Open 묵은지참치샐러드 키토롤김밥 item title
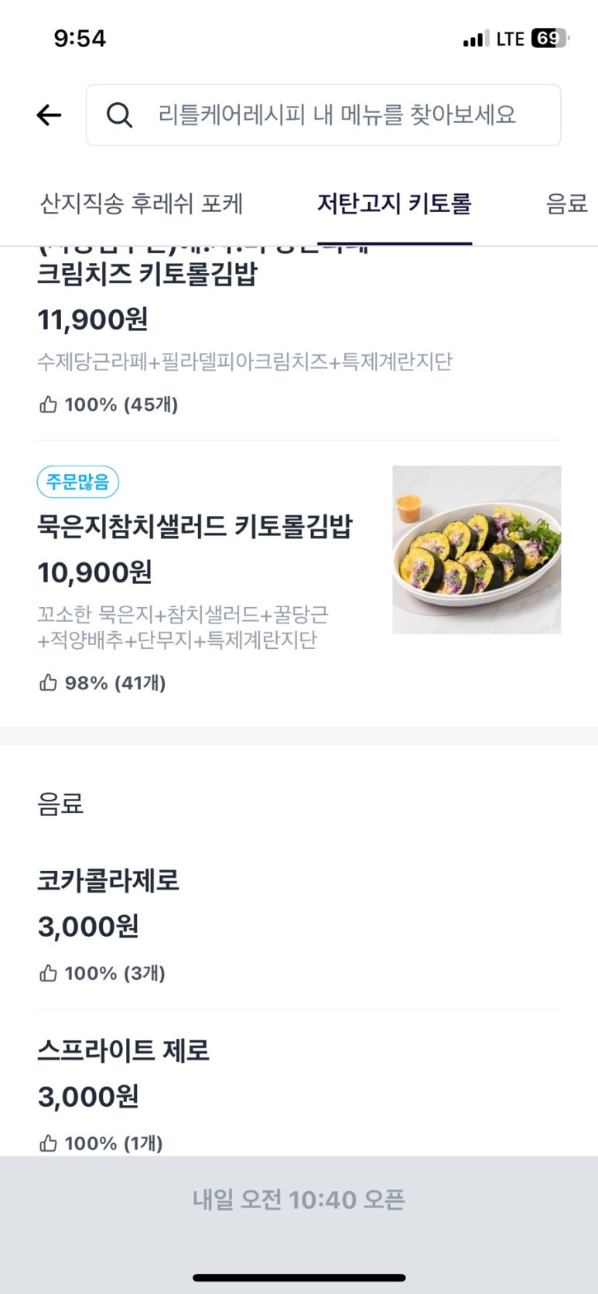Image resolution: width=598 pixels, height=1294 pixels. click(x=195, y=527)
